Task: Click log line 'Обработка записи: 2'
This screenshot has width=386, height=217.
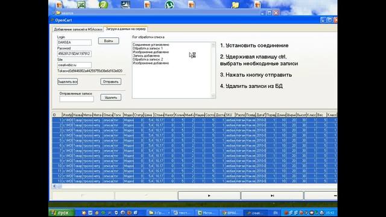Action: point(148,60)
